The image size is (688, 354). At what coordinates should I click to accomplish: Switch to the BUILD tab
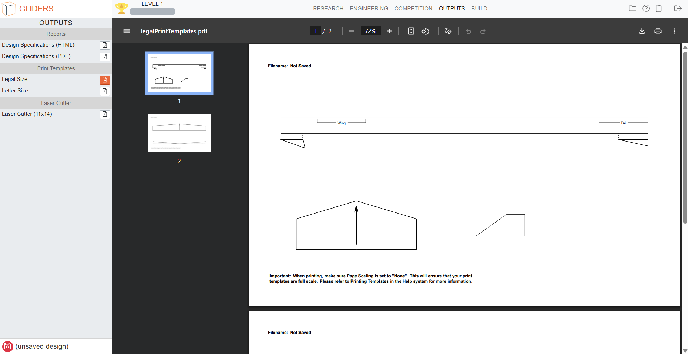pos(479,9)
